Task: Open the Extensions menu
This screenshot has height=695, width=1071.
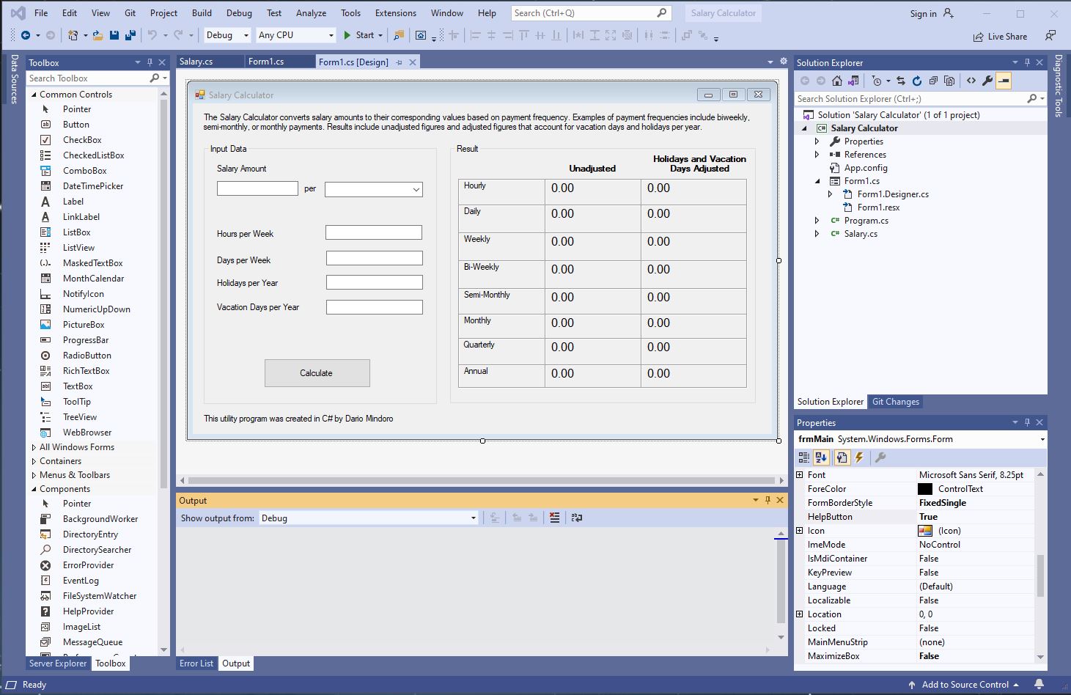Action: point(395,12)
